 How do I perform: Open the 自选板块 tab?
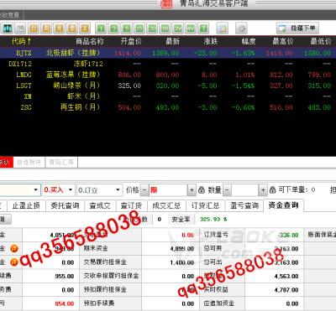(x=29, y=162)
